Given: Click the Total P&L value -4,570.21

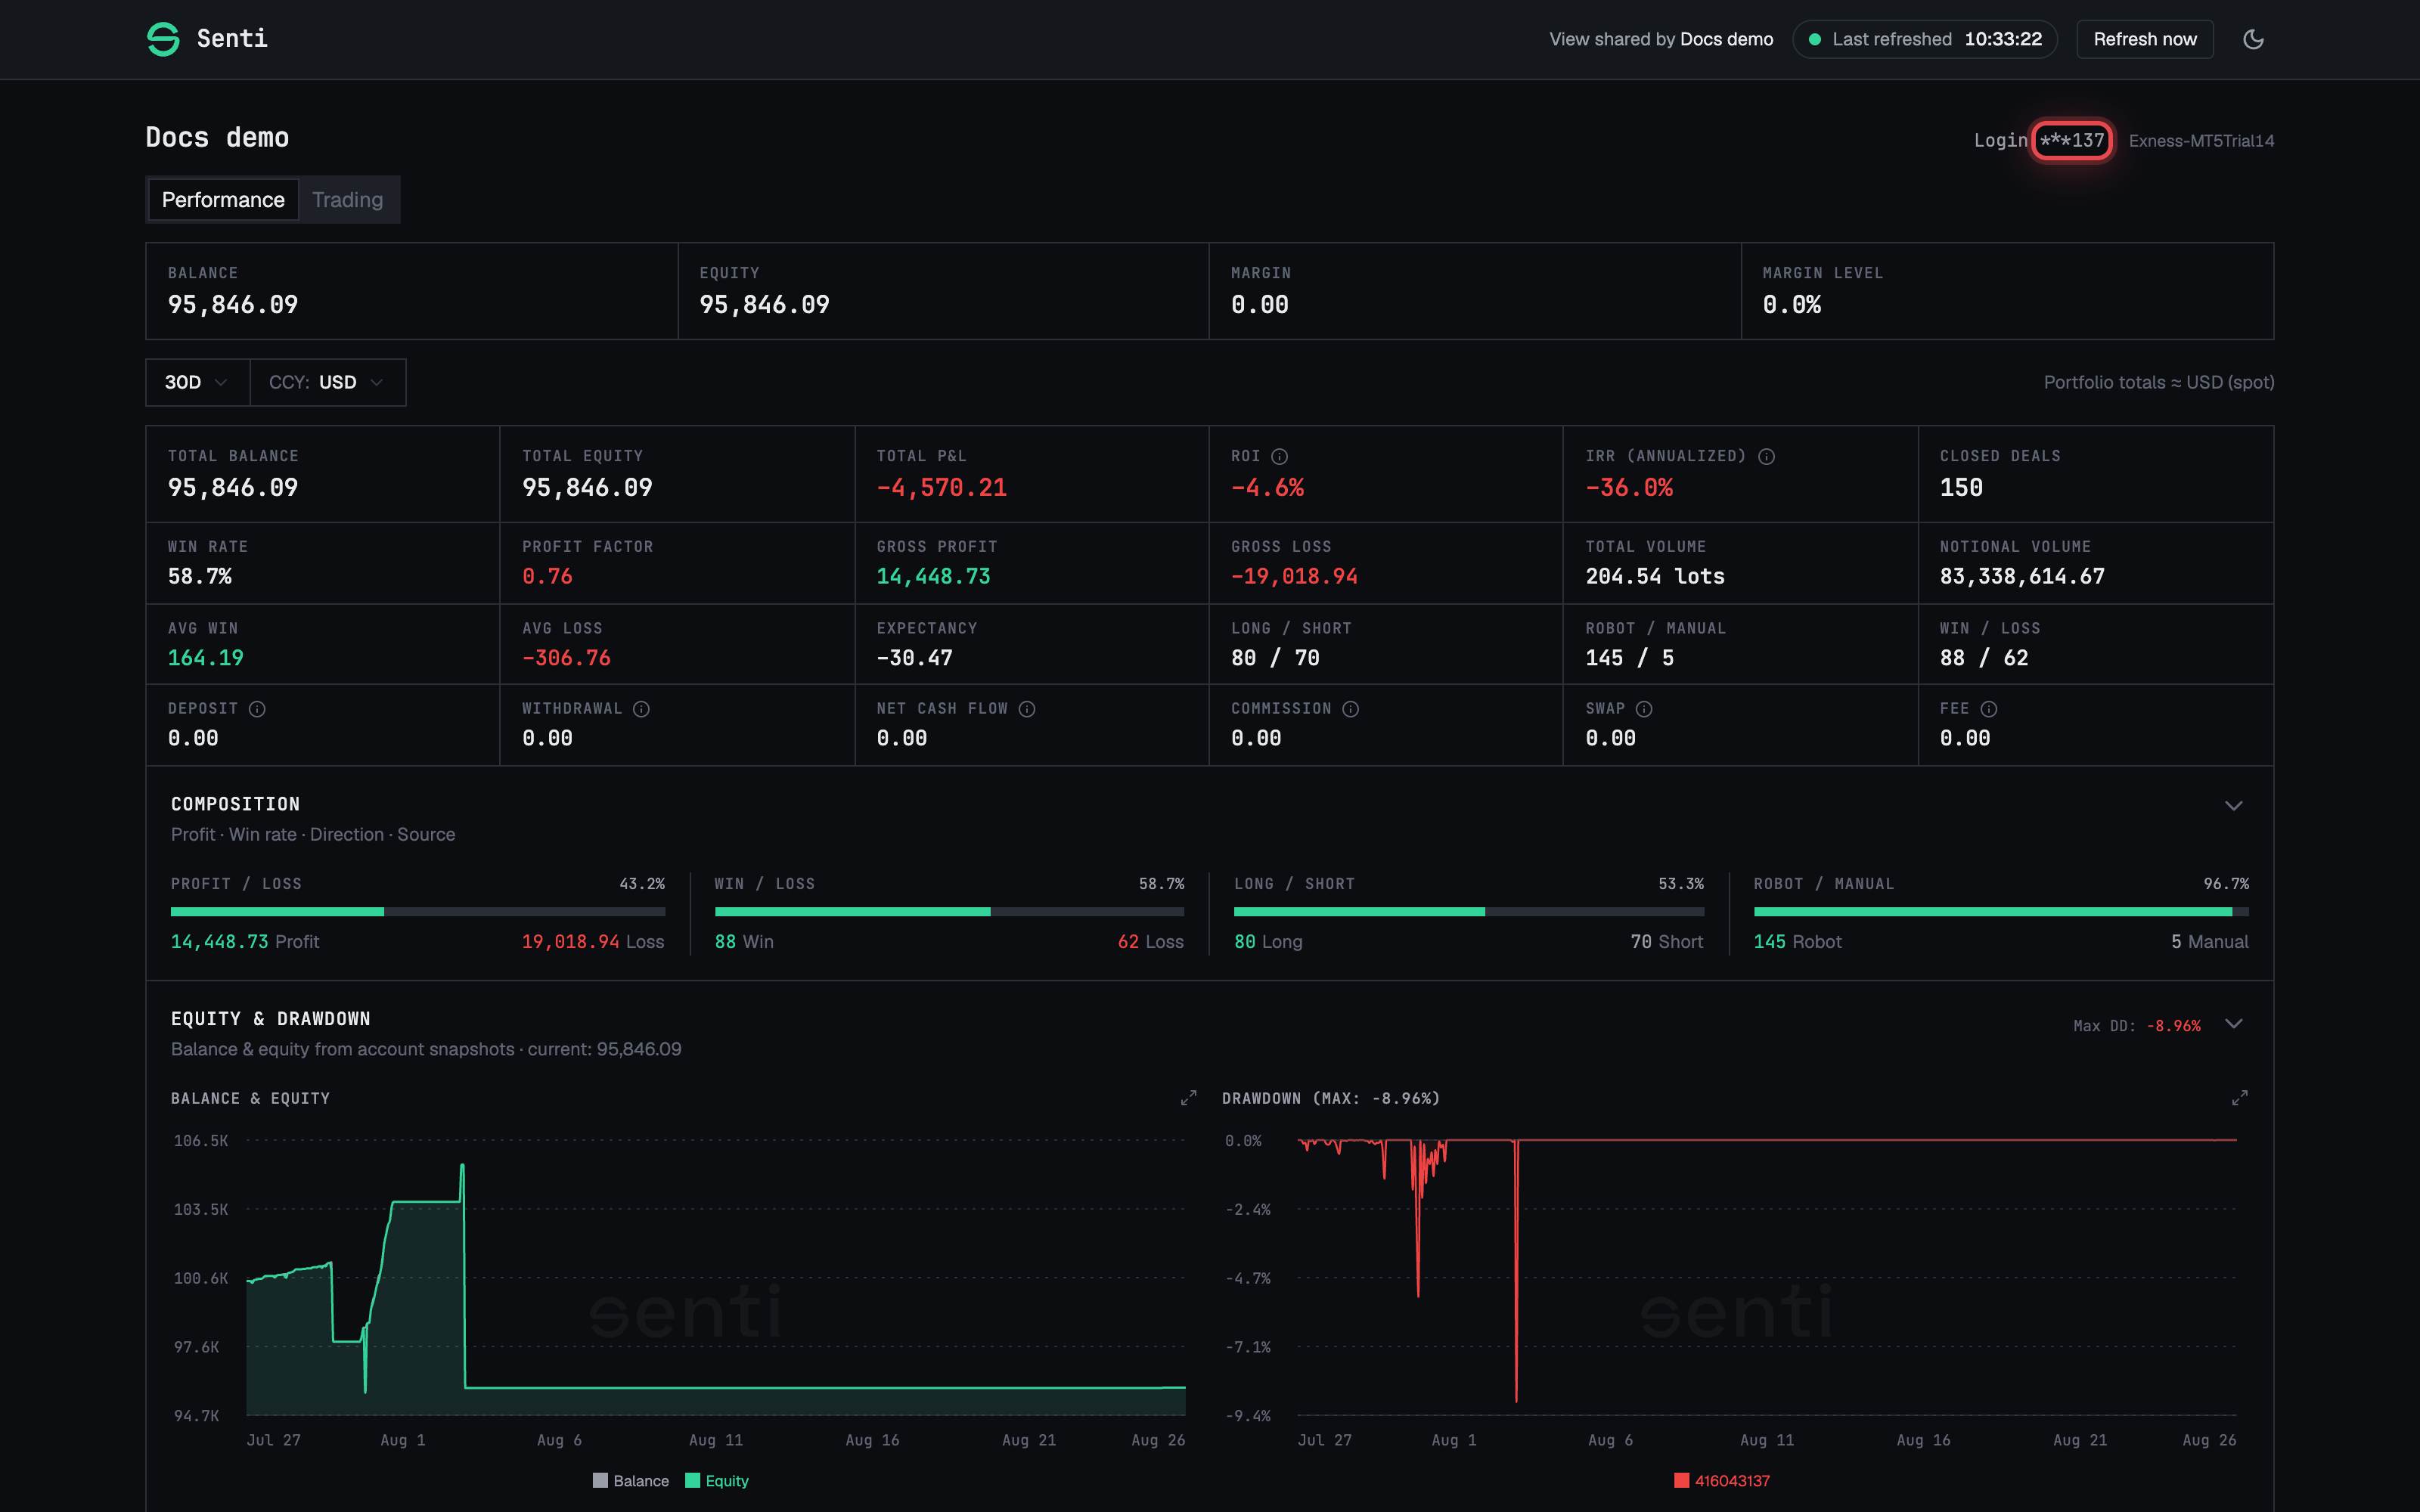Looking at the screenshot, I should click(x=941, y=488).
